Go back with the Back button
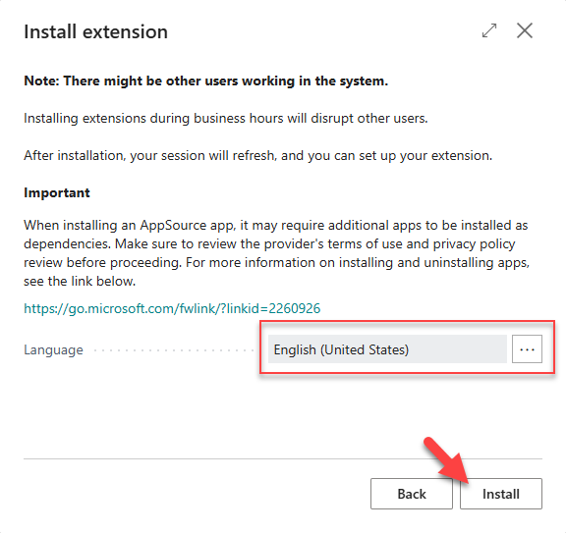The image size is (566, 533). (412, 494)
